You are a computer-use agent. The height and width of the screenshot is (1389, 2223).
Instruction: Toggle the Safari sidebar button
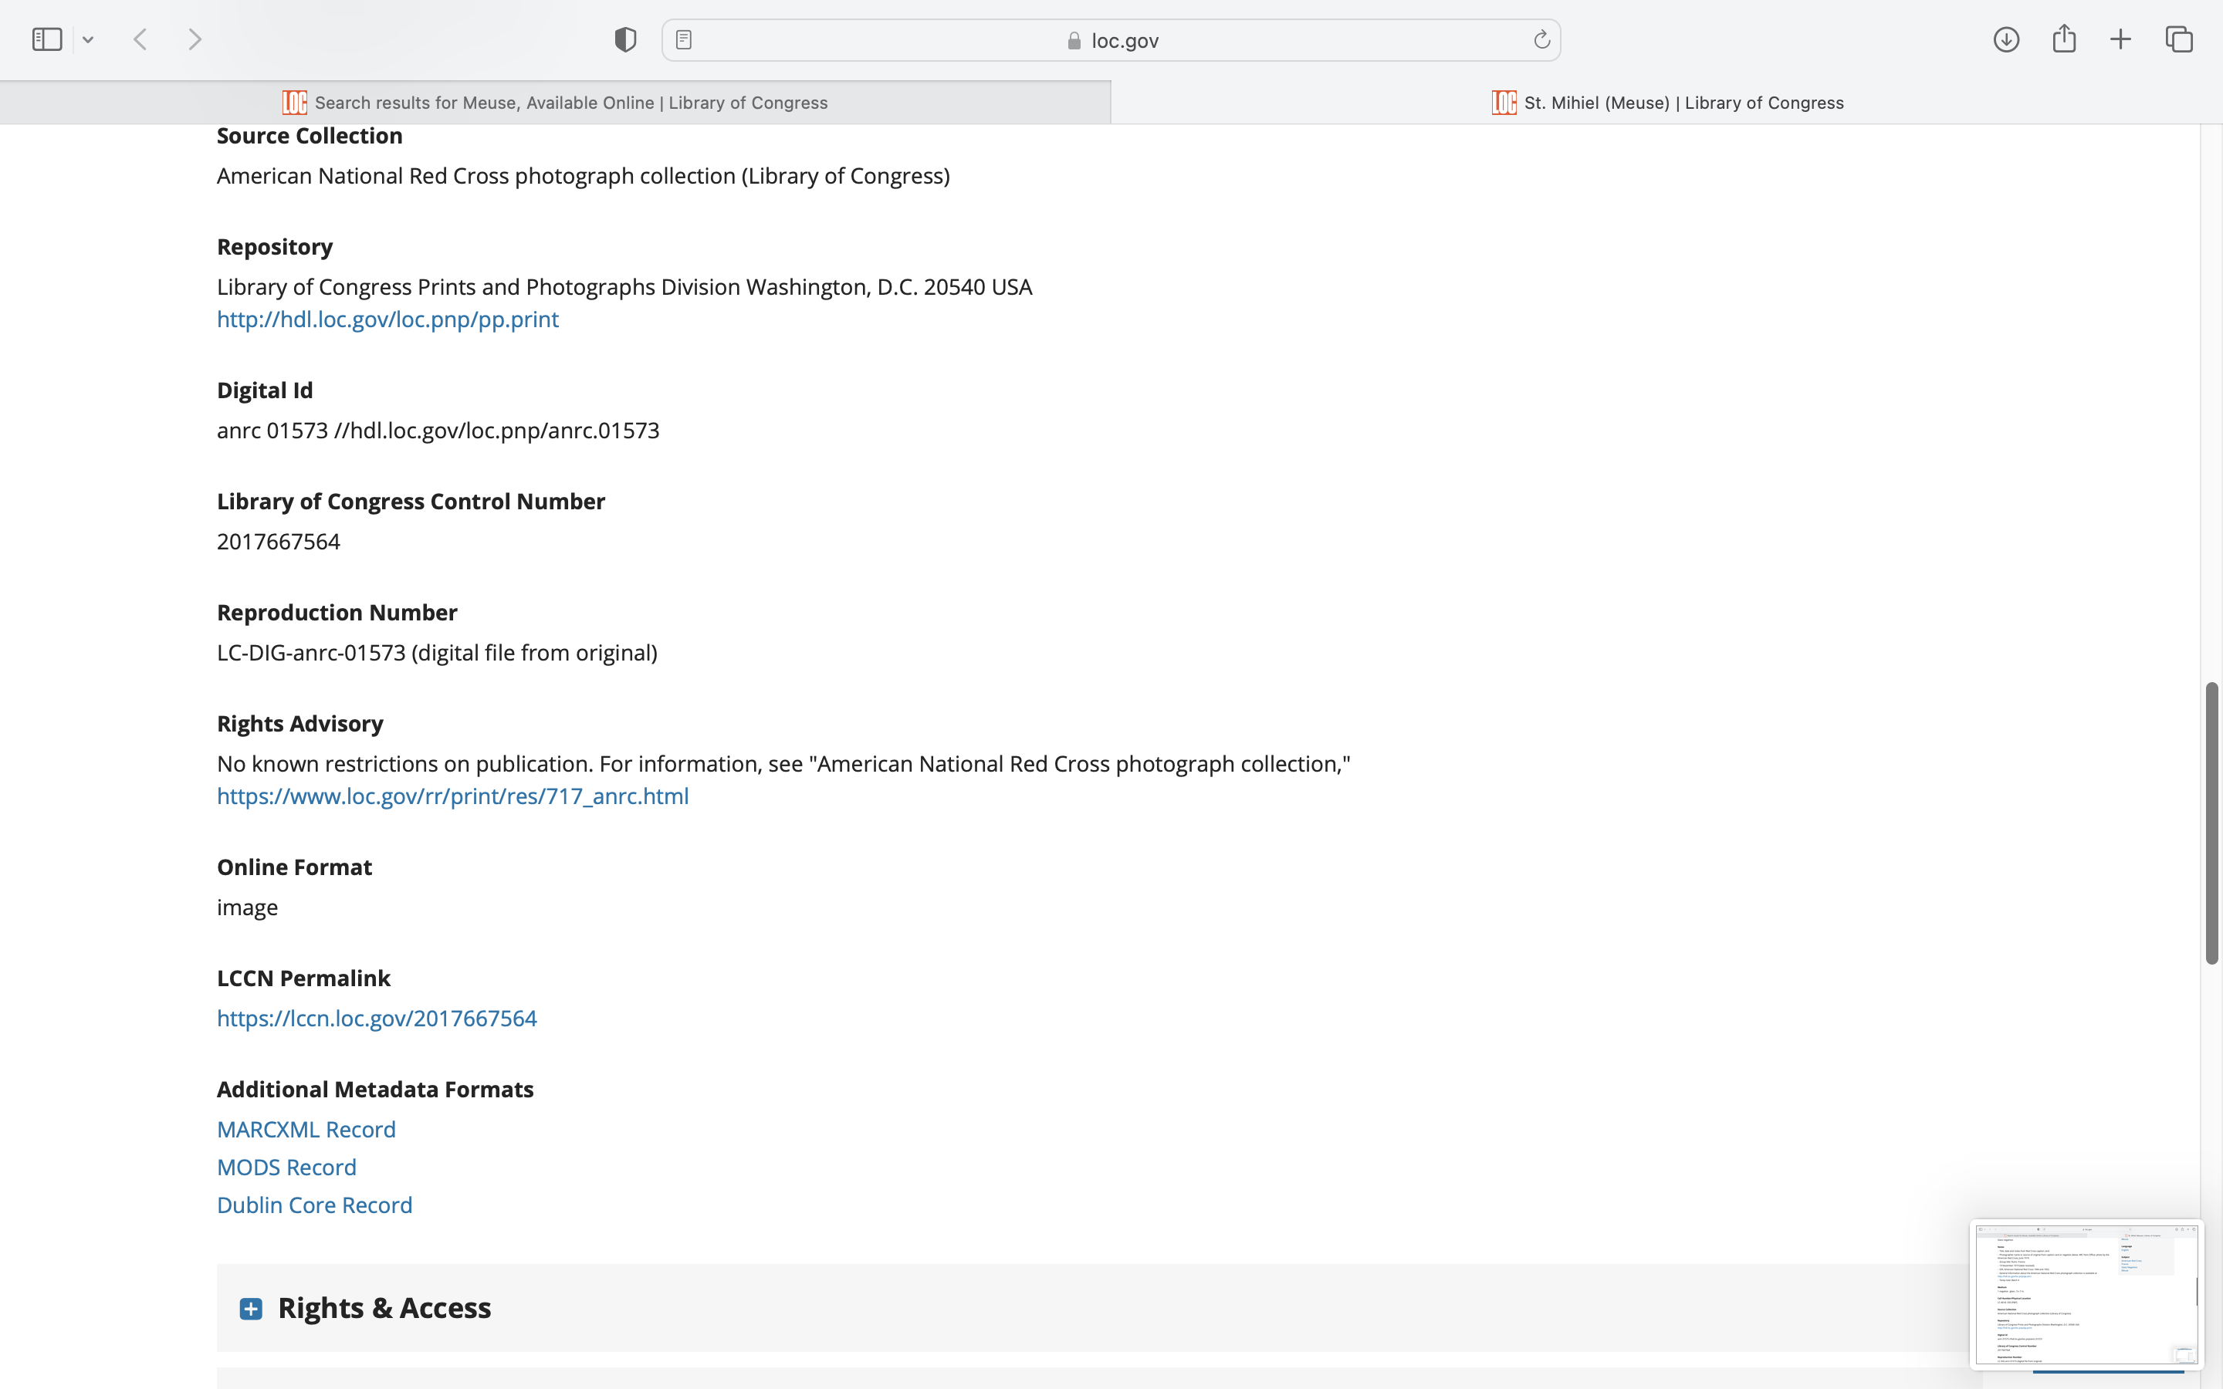coord(47,39)
